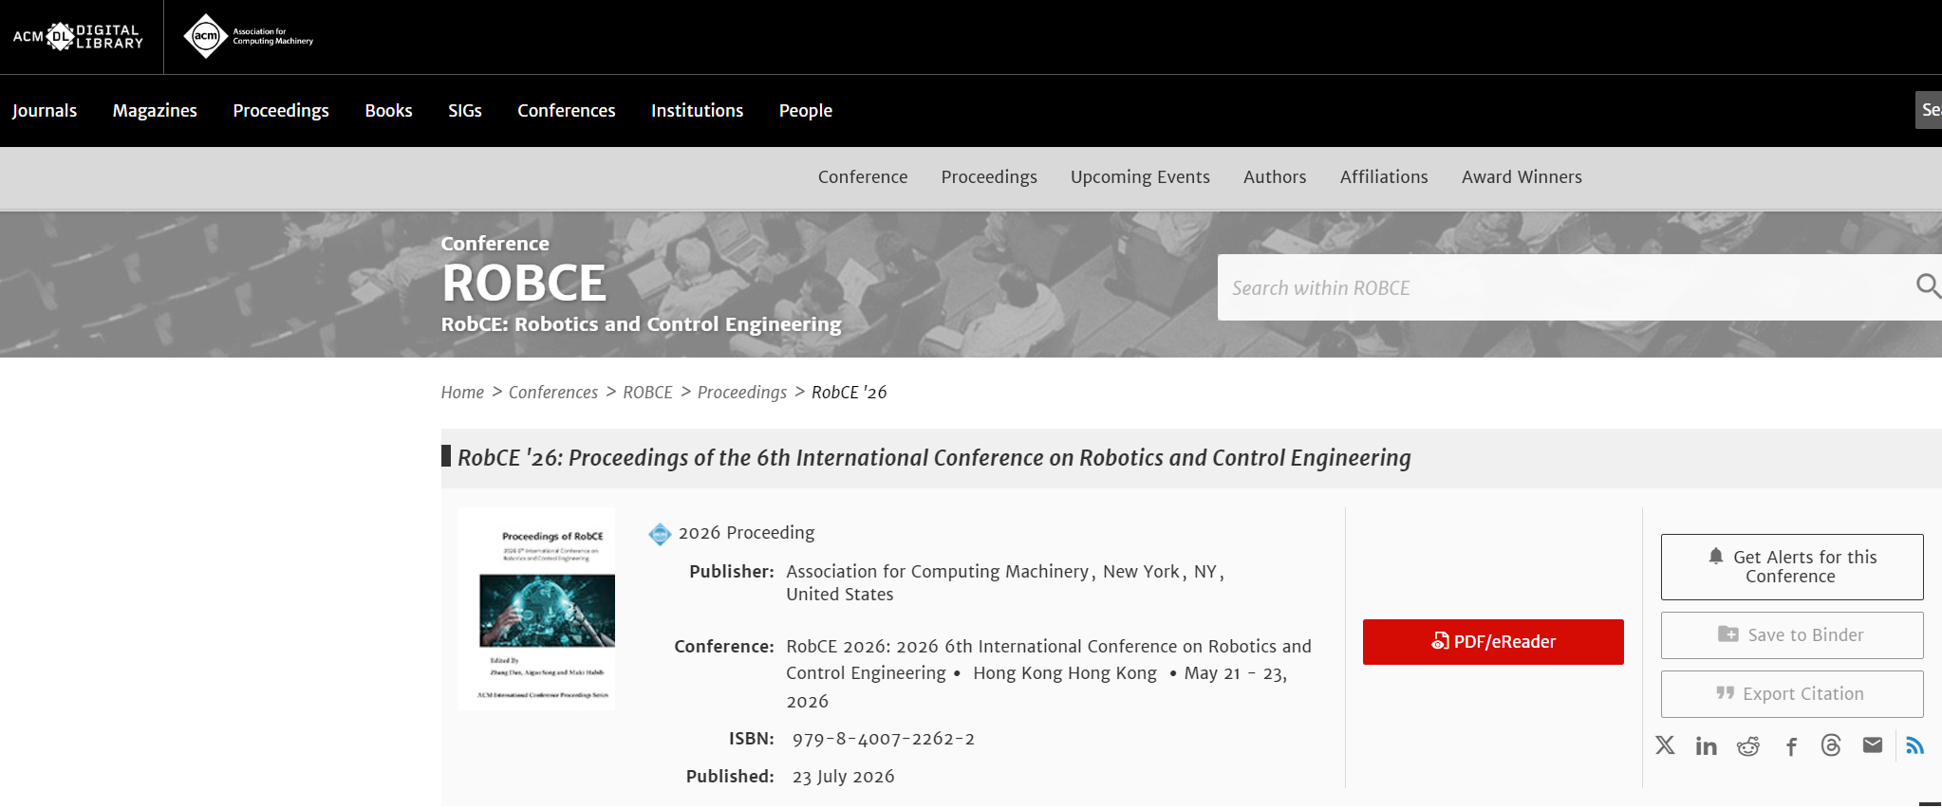
Task: Click the RobCE: Robotics and Control Engineering subtitle
Action: [642, 324]
